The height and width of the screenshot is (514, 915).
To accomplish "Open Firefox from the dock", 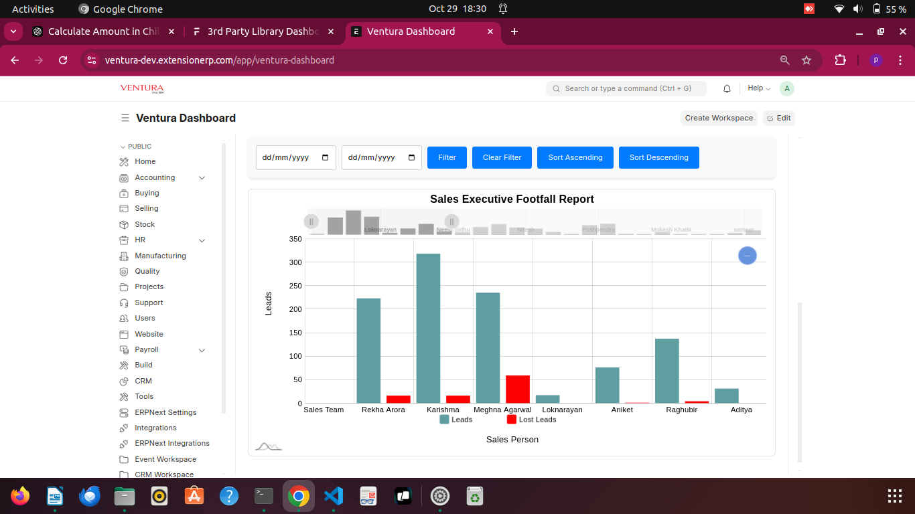I will pyautogui.click(x=20, y=496).
